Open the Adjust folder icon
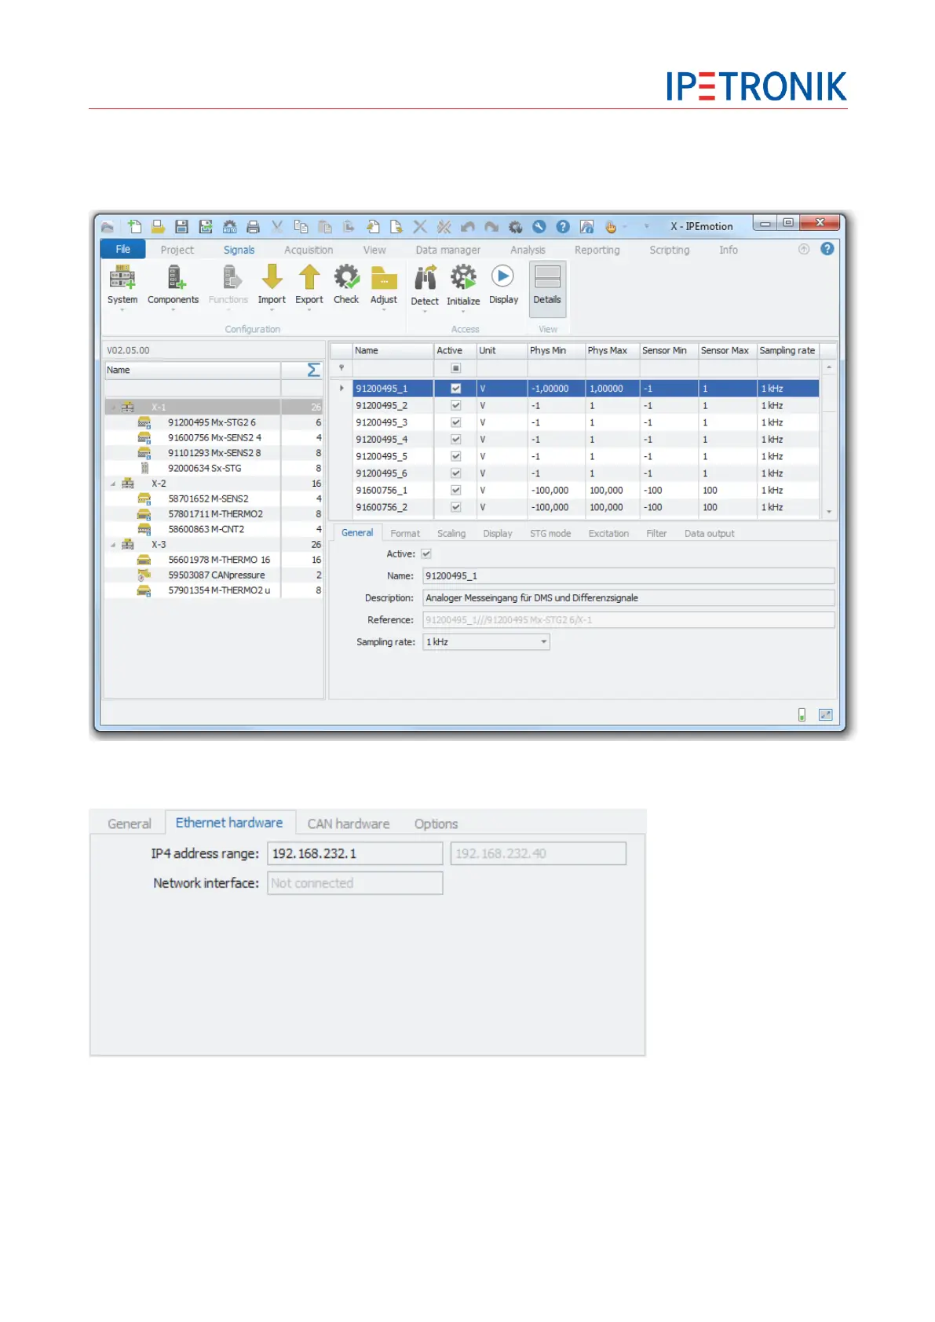Image resolution: width=935 pixels, height=1322 pixels. (384, 278)
